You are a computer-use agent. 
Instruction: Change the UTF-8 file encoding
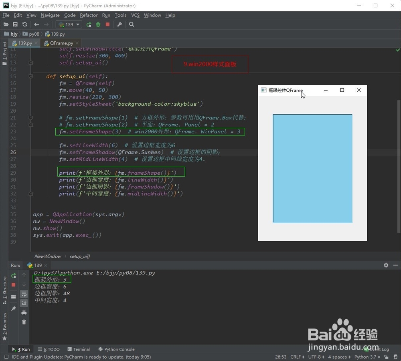(316, 357)
